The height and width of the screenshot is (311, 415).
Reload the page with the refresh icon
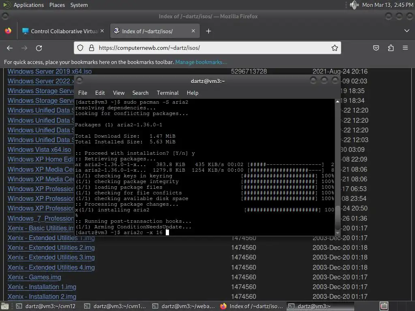tap(39, 48)
